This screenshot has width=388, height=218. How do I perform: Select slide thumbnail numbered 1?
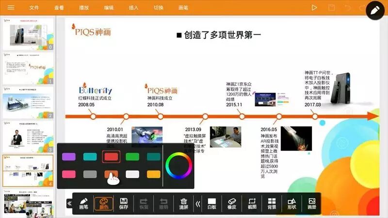(x=28, y=68)
